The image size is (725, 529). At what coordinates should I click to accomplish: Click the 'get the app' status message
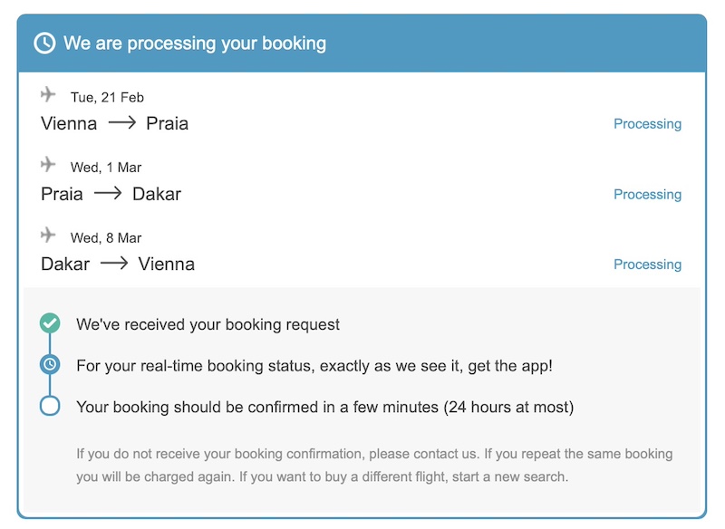314,366
